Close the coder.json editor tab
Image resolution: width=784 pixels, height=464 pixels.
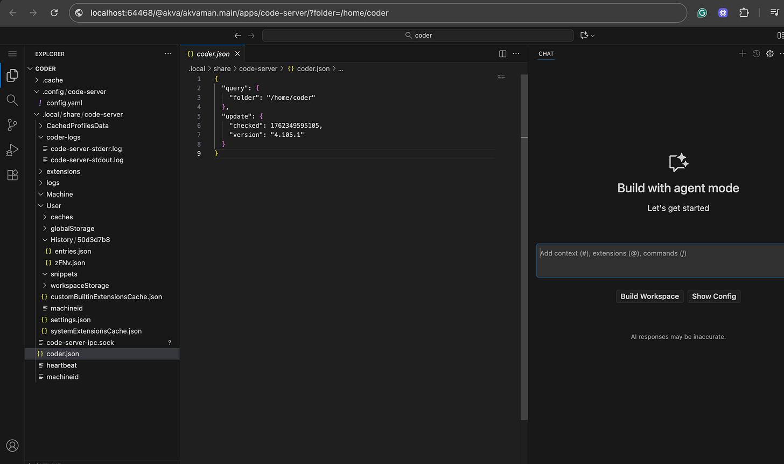click(237, 54)
